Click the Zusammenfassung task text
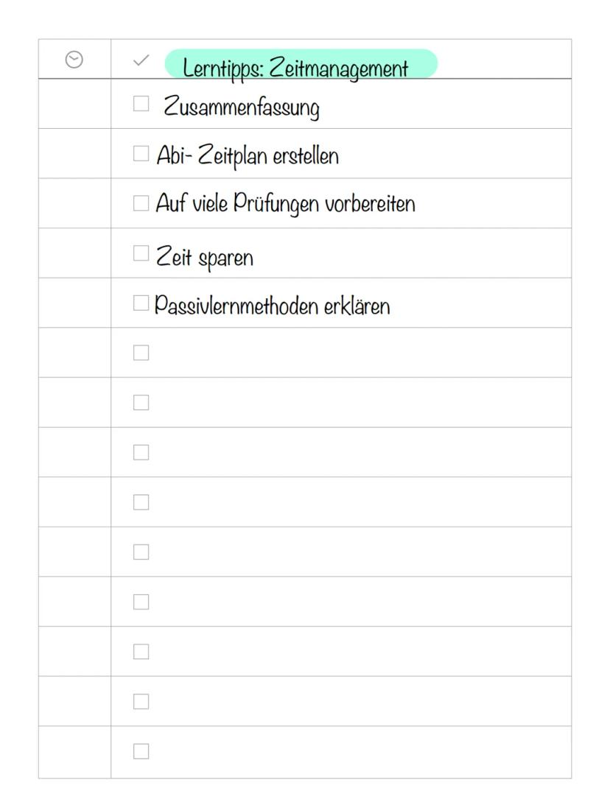 click(242, 108)
